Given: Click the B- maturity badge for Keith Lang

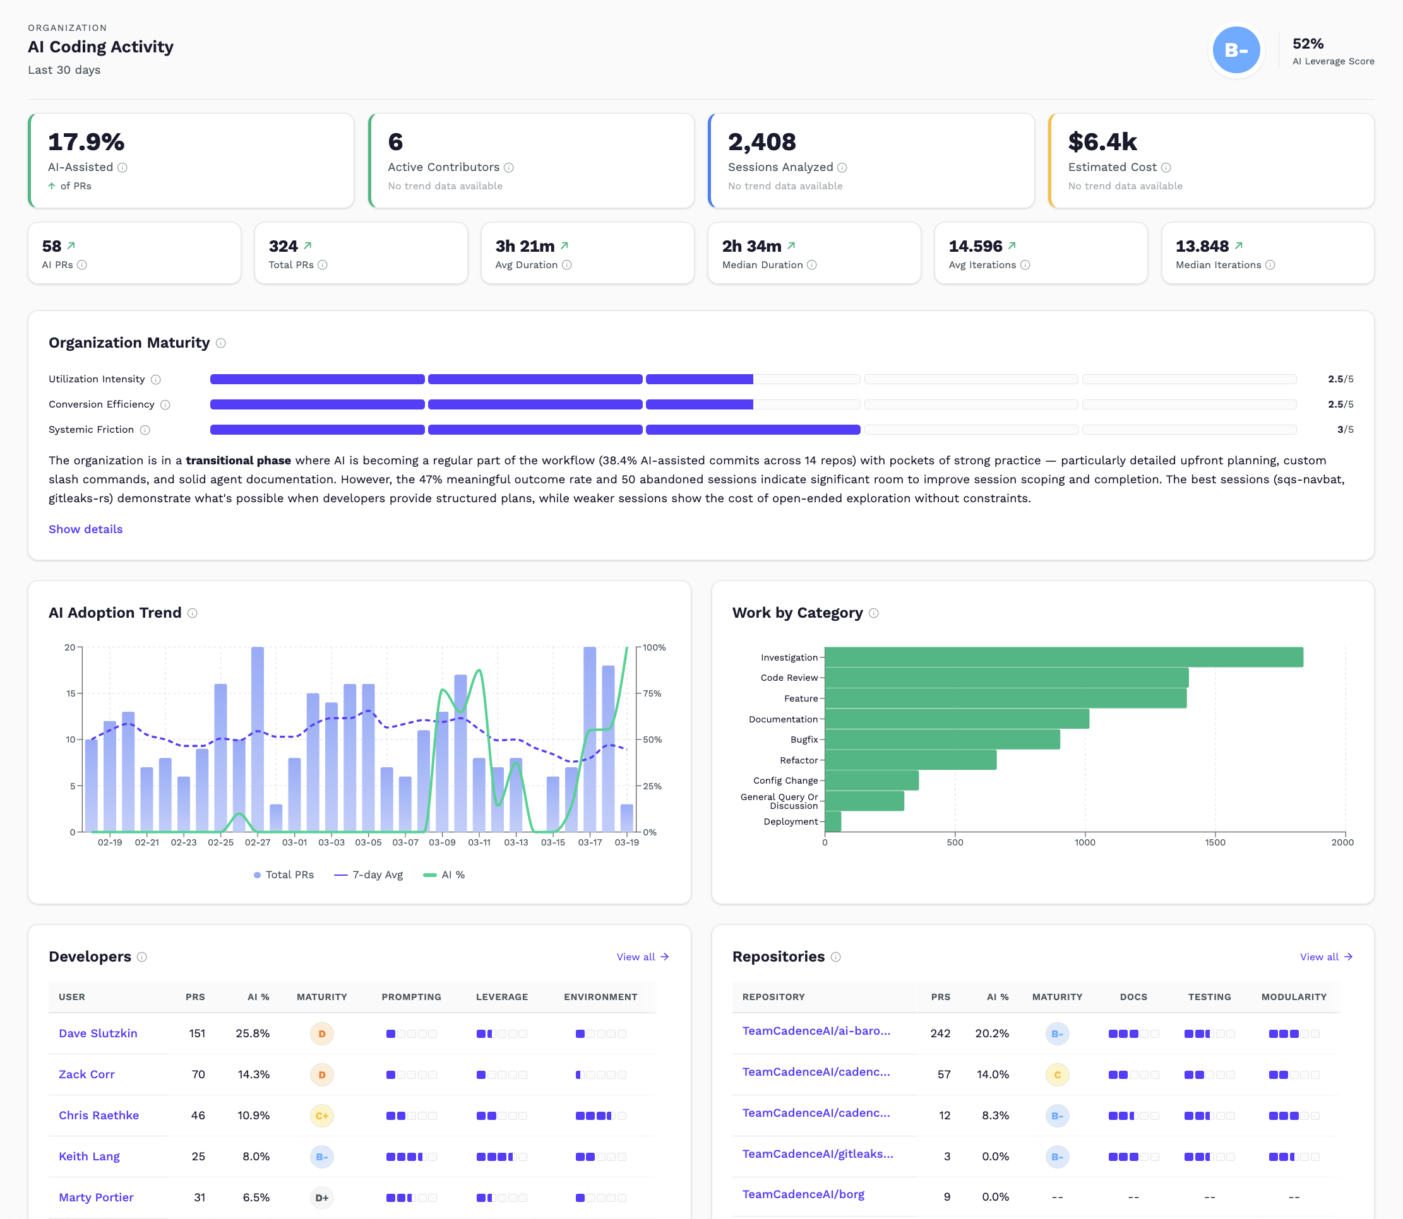Looking at the screenshot, I should pyautogui.click(x=322, y=1157).
